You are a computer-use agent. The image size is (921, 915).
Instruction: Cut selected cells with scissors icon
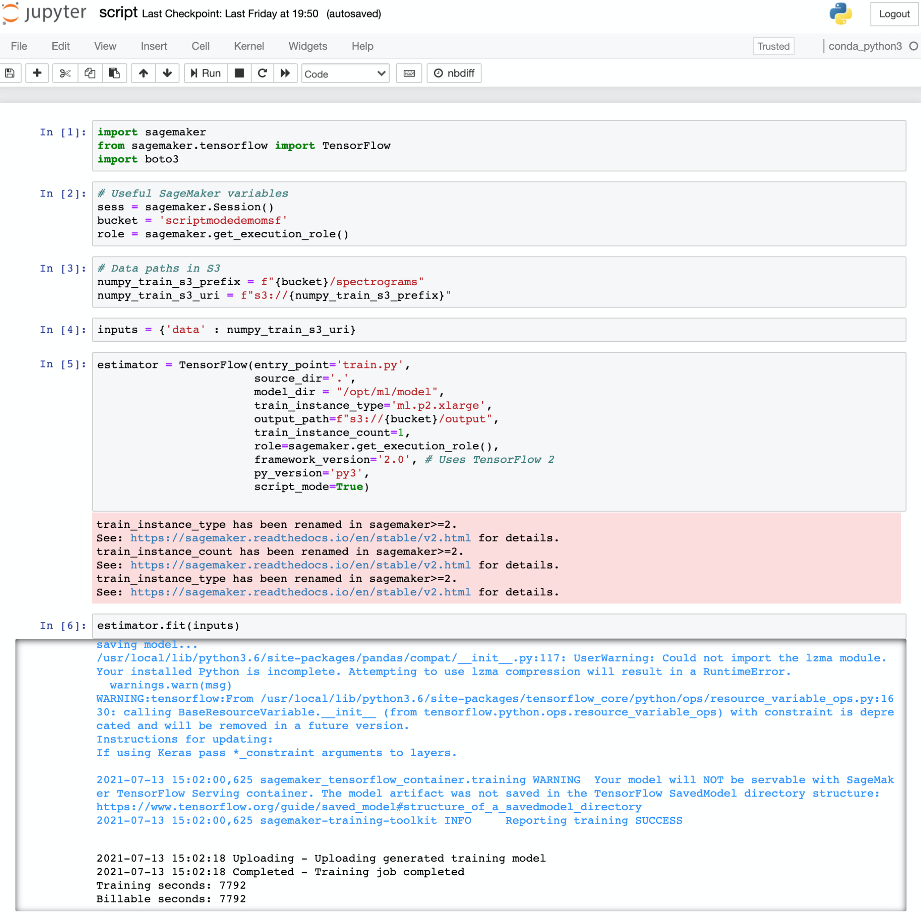coord(65,73)
